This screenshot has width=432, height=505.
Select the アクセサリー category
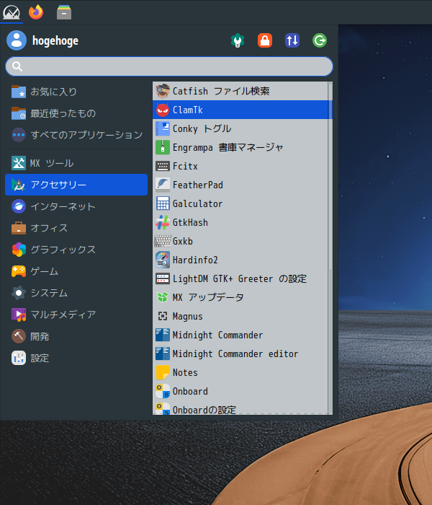pos(76,185)
